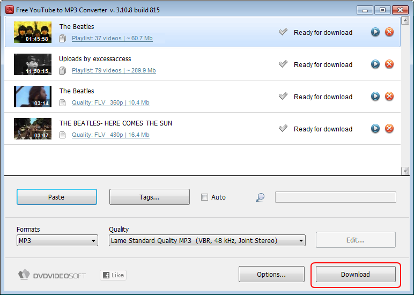Click the Paste button

pyautogui.click(x=57, y=197)
